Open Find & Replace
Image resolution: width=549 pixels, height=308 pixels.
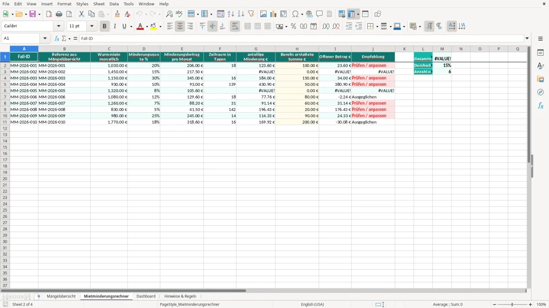[169, 14]
